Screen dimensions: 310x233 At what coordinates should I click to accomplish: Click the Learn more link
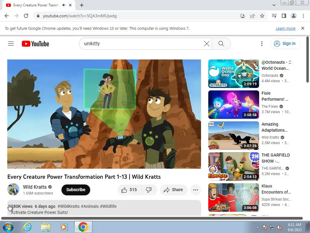pos(285,28)
